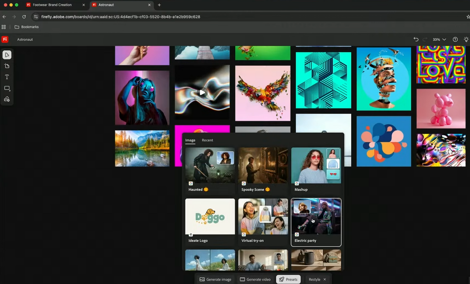Open the help question mark icon
The image size is (470, 284).
[455, 40]
